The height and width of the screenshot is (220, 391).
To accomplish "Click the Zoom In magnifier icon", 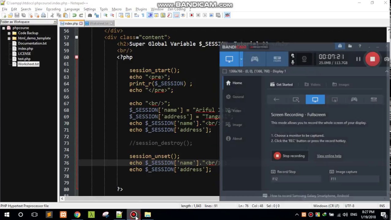I will tap(105, 15).
